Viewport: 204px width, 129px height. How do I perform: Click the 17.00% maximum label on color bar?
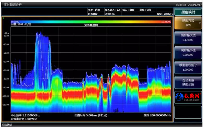(x=166, y=22)
